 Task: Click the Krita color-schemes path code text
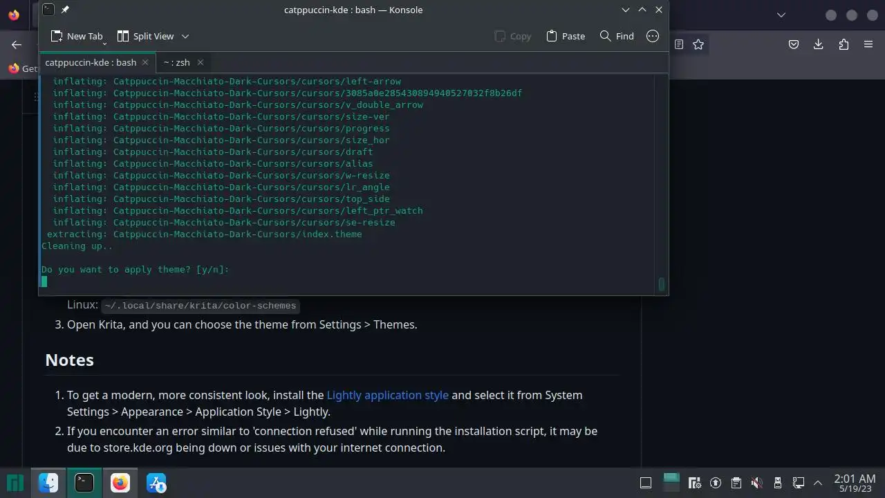coord(201,305)
